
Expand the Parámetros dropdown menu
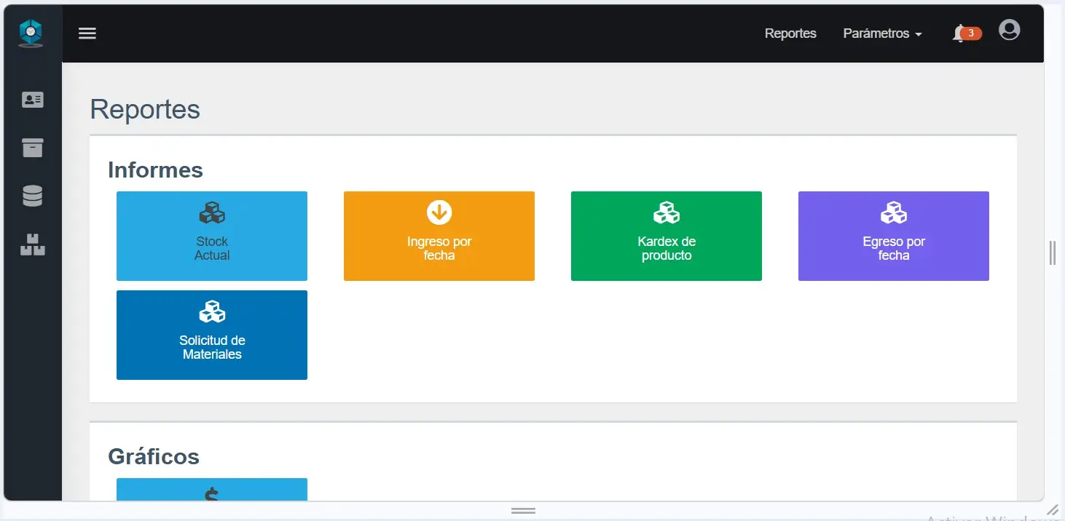click(x=882, y=33)
